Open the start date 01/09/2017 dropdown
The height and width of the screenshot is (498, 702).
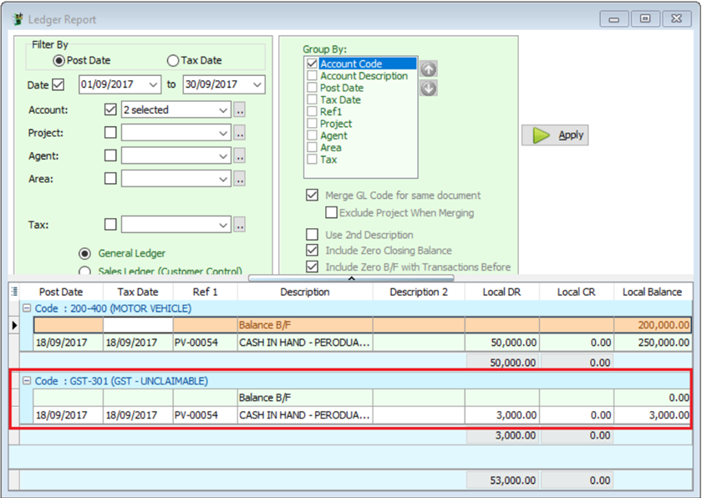tap(153, 84)
